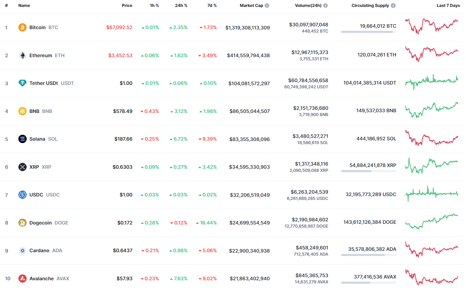Screen dimensions: 466x291
Task: Click the Circulating Supply info icon
Action: tap(393, 6)
